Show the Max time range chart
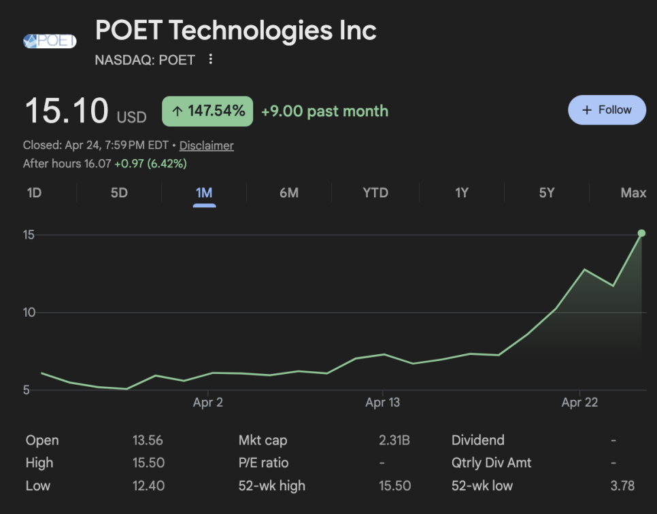Viewport: 657px width, 514px height. 633,193
